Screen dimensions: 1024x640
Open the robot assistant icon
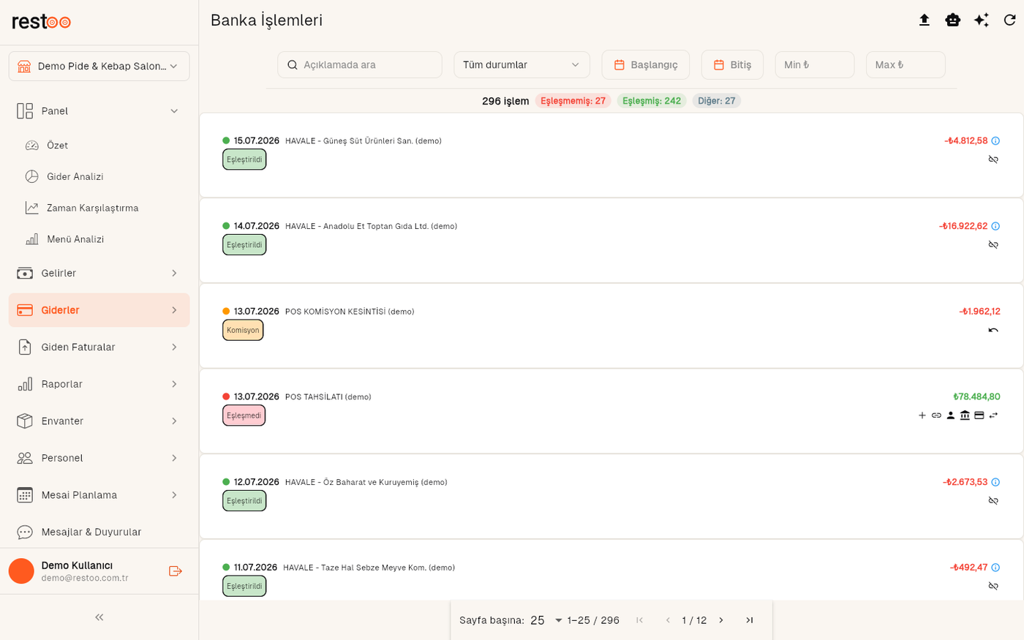(x=952, y=20)
